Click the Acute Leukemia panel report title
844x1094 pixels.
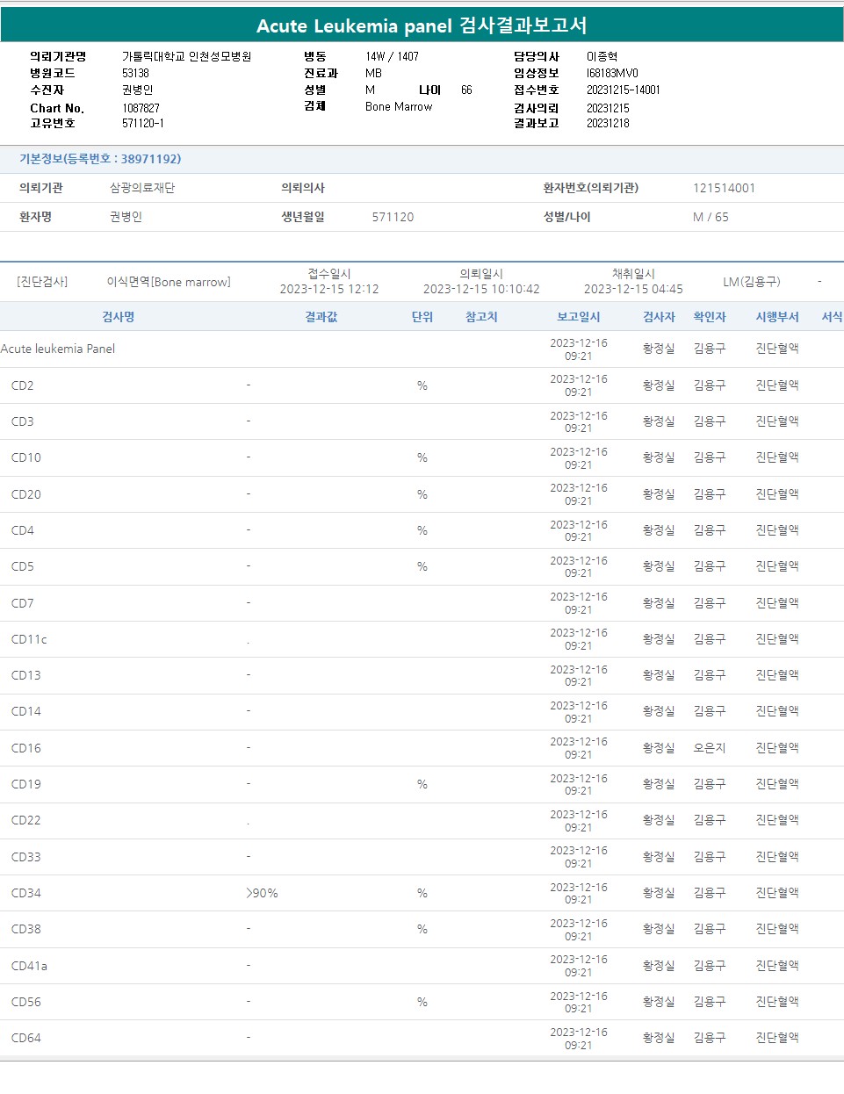point(422,25)
